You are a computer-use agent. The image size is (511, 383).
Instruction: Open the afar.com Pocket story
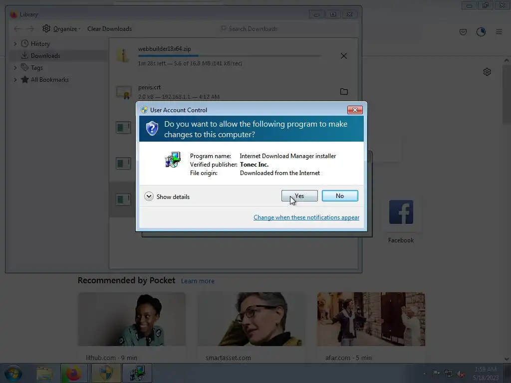tap(371, 327)
